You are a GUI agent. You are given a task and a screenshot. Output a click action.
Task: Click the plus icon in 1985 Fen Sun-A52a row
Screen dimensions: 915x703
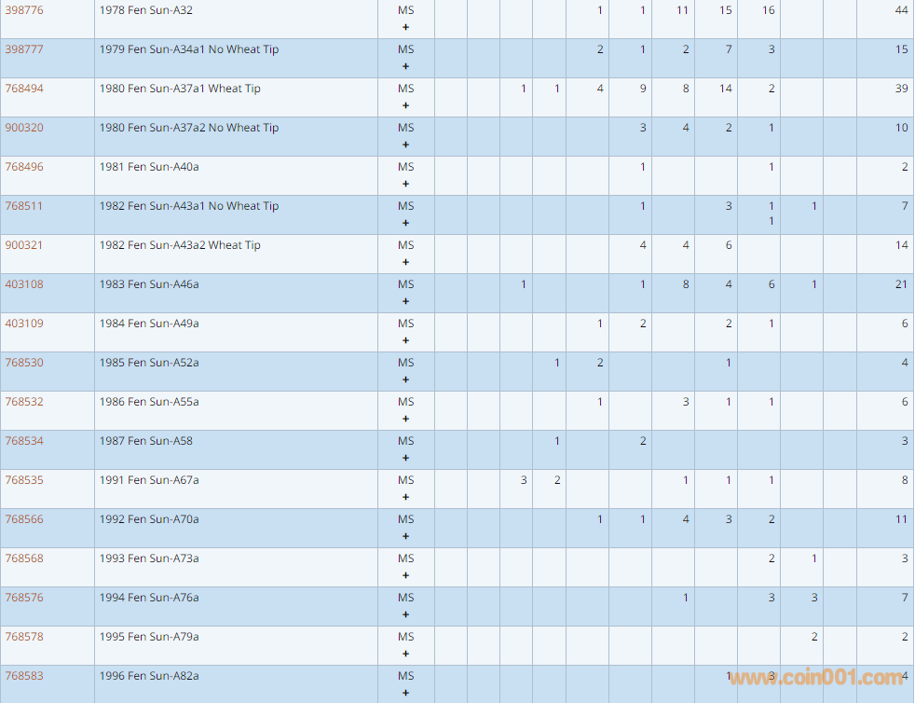(x=405, y=379)
